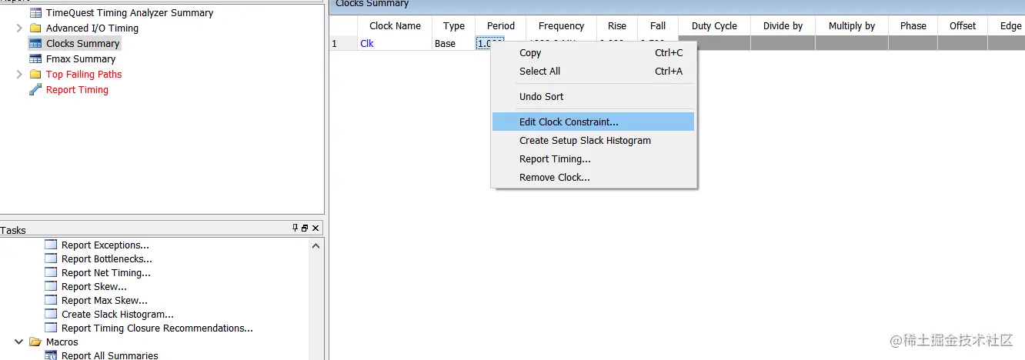1025x360 pixels.
Task: Sort by Phase column header
Action: (913, 26)
